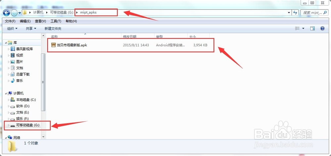Click the 文档 library icon
The height and width of the screenshot is (156, 331).
[13, 68]
